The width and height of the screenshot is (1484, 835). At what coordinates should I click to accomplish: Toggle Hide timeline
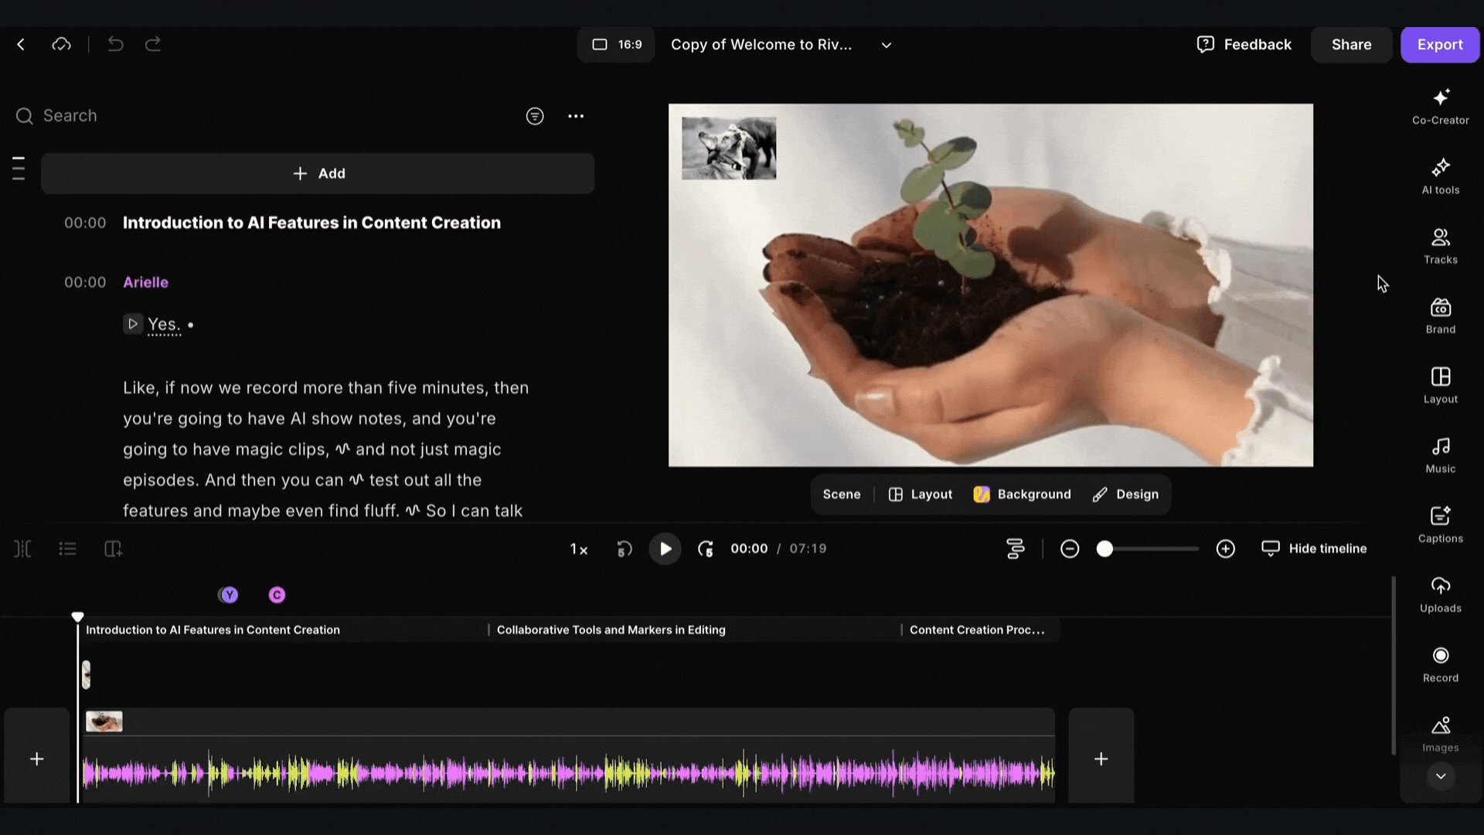(x=1314, y=548)
